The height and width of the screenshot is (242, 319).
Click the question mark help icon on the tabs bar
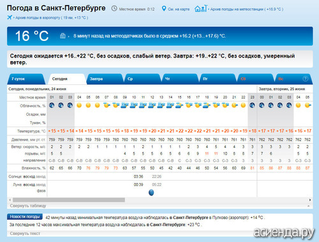(x=305, y=79)
